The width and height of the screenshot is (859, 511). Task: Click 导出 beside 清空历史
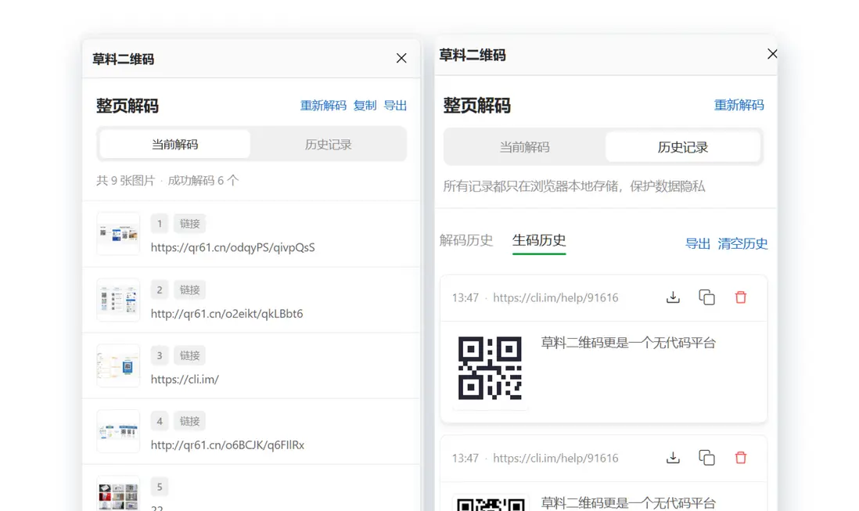(x=697, y=243)
